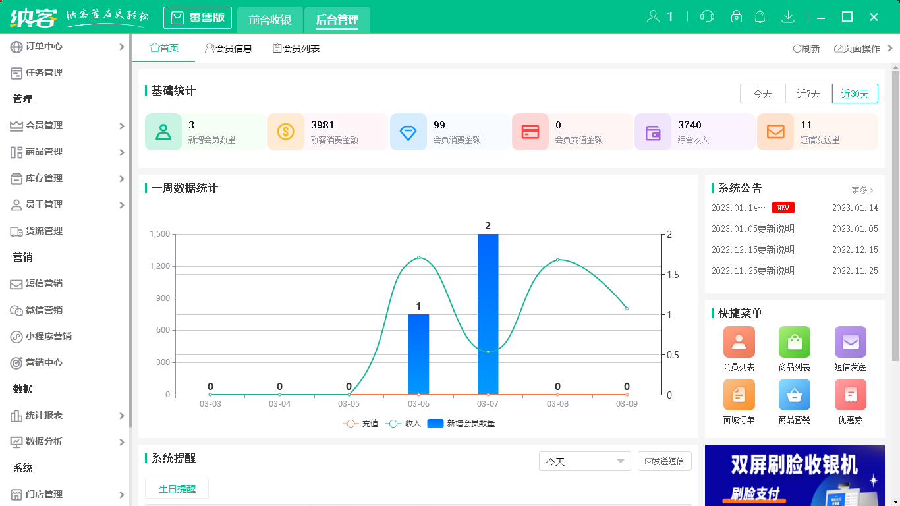
Task: Click the 会员列表 quick menu icon
Action: [739, 341]
